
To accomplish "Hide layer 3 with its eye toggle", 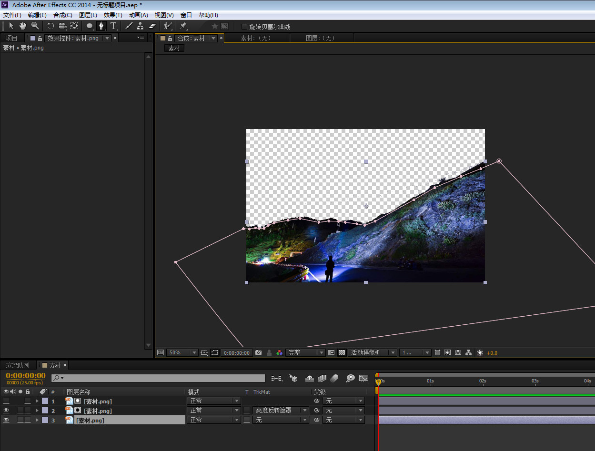I will (6, 420).
